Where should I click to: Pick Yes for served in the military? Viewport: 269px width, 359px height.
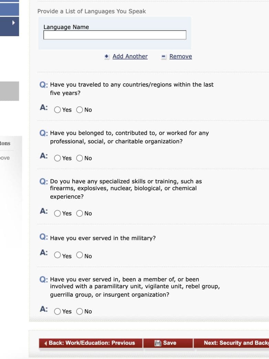(x=57, y=255)
